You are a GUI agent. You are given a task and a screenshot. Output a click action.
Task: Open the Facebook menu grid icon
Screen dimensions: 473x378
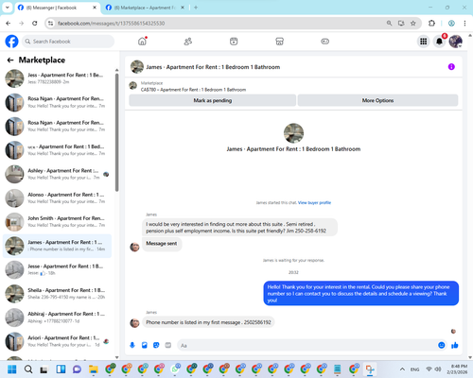[424, 42]
